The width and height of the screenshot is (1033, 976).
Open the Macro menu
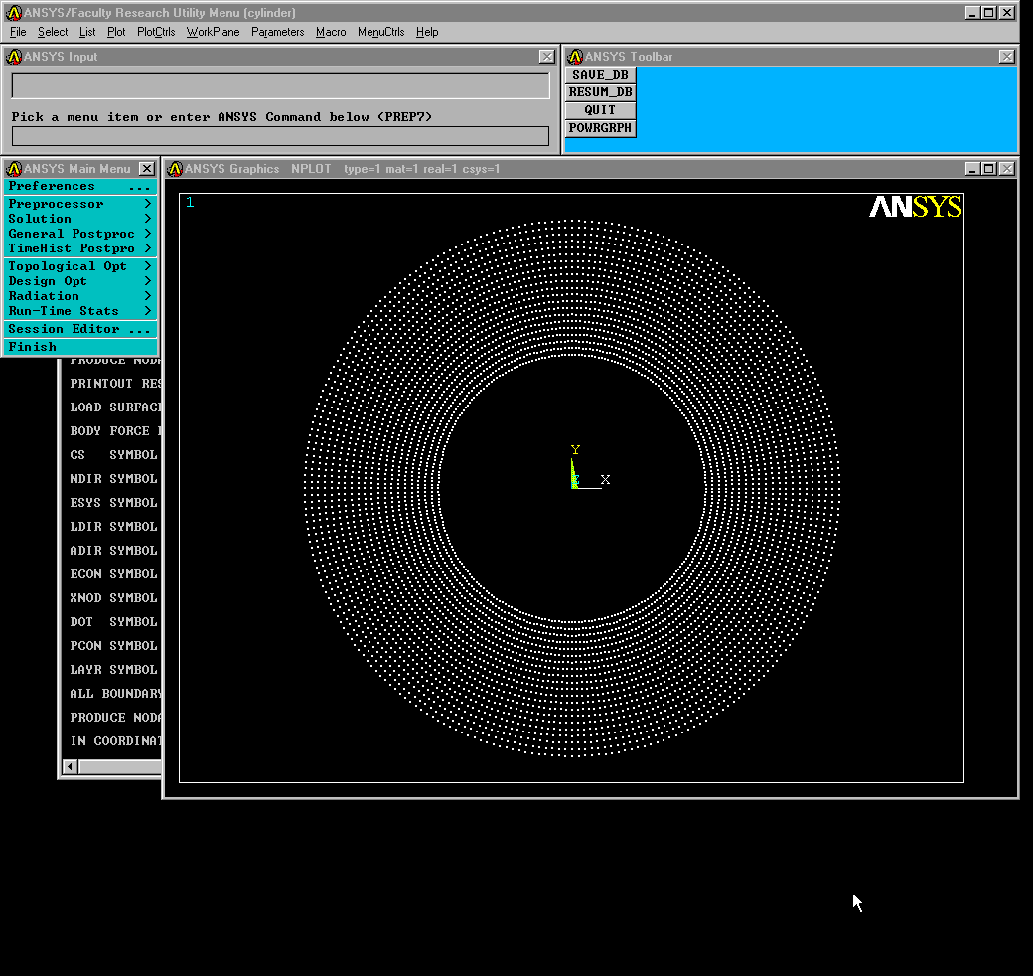[x=331, y=32]
